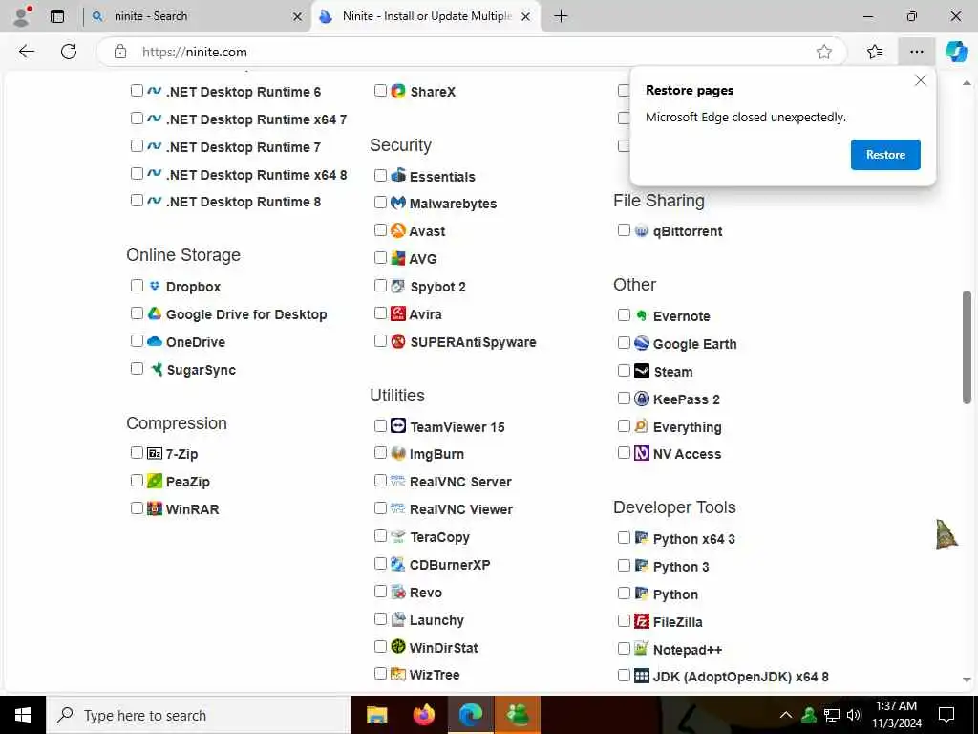978x734 pixels.
Task: Select the 7-Zip checkbox
Action: click(x=138, y=452)
